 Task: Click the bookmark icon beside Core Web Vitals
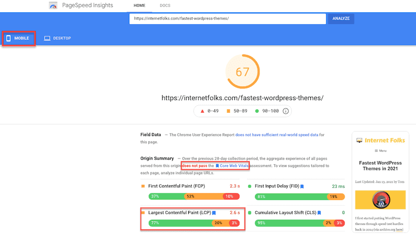217,166
